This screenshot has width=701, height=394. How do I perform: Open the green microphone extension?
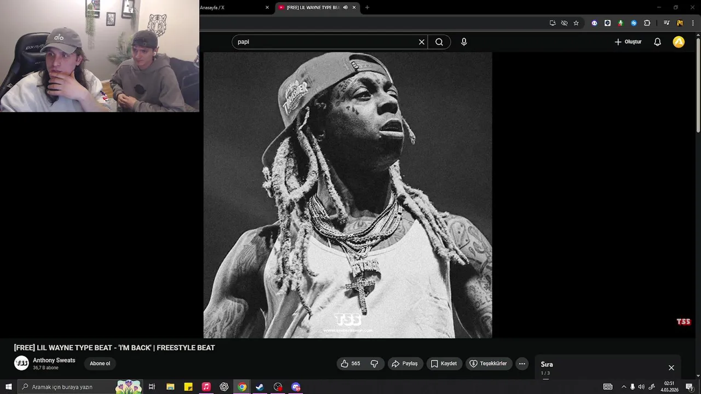(620, 23)
